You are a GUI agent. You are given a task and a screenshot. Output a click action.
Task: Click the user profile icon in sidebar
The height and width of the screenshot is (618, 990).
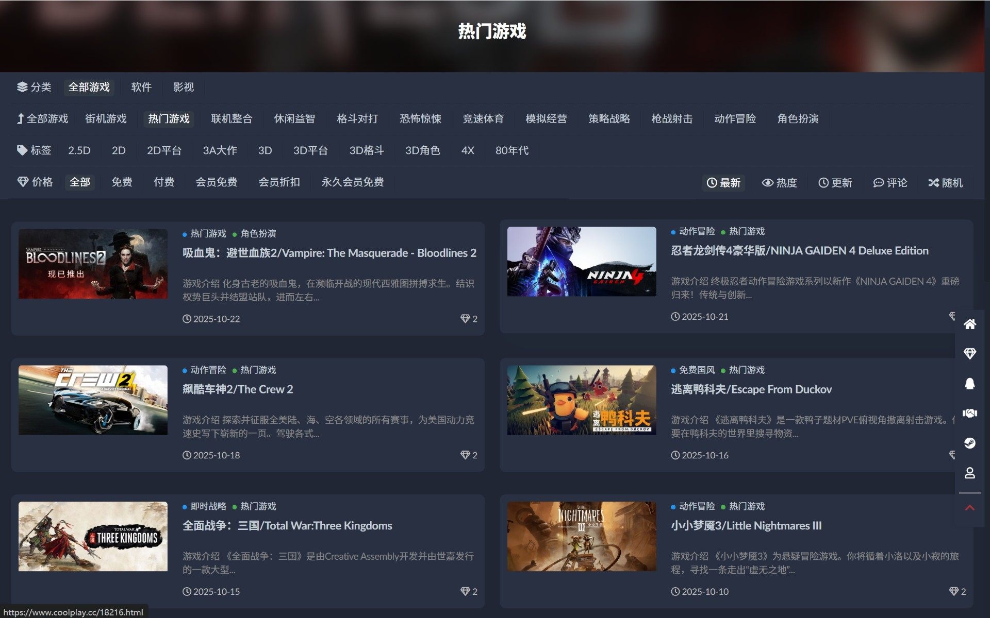point(969,473)
